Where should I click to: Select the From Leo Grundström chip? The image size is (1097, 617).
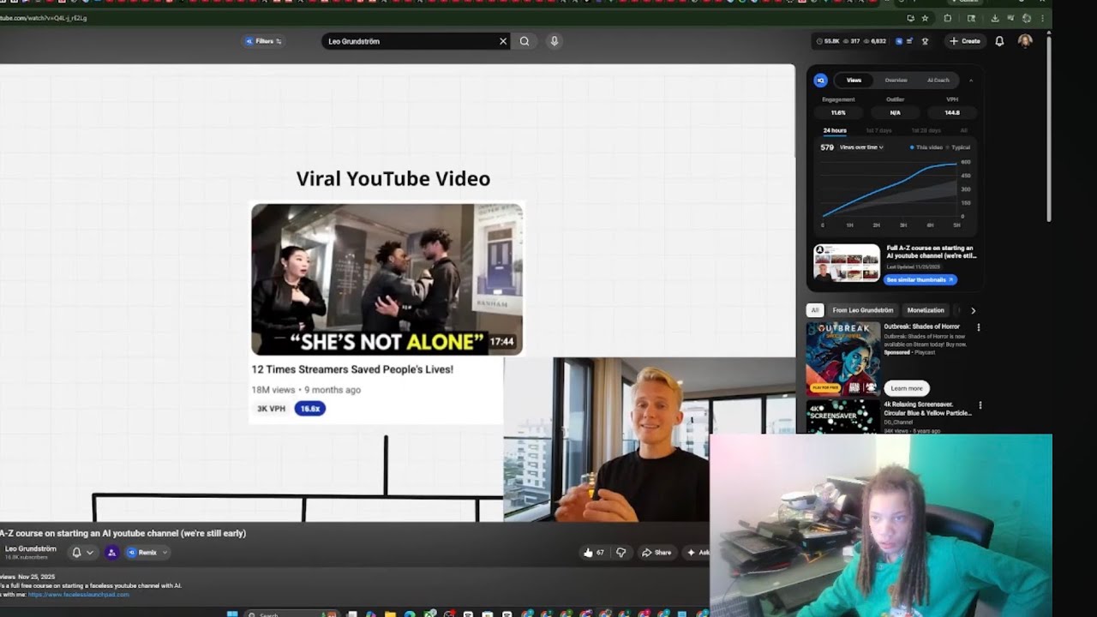pos(863,310)
